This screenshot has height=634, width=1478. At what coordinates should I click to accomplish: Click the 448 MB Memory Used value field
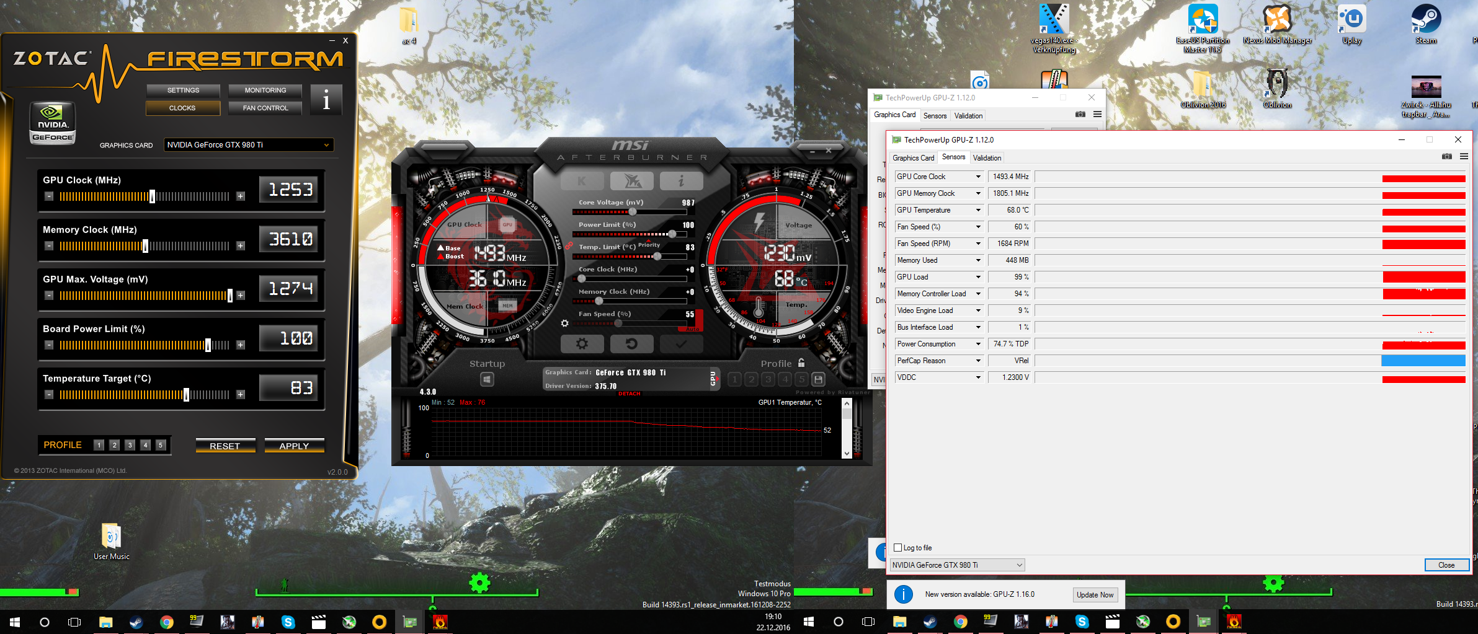point(1009,260)
